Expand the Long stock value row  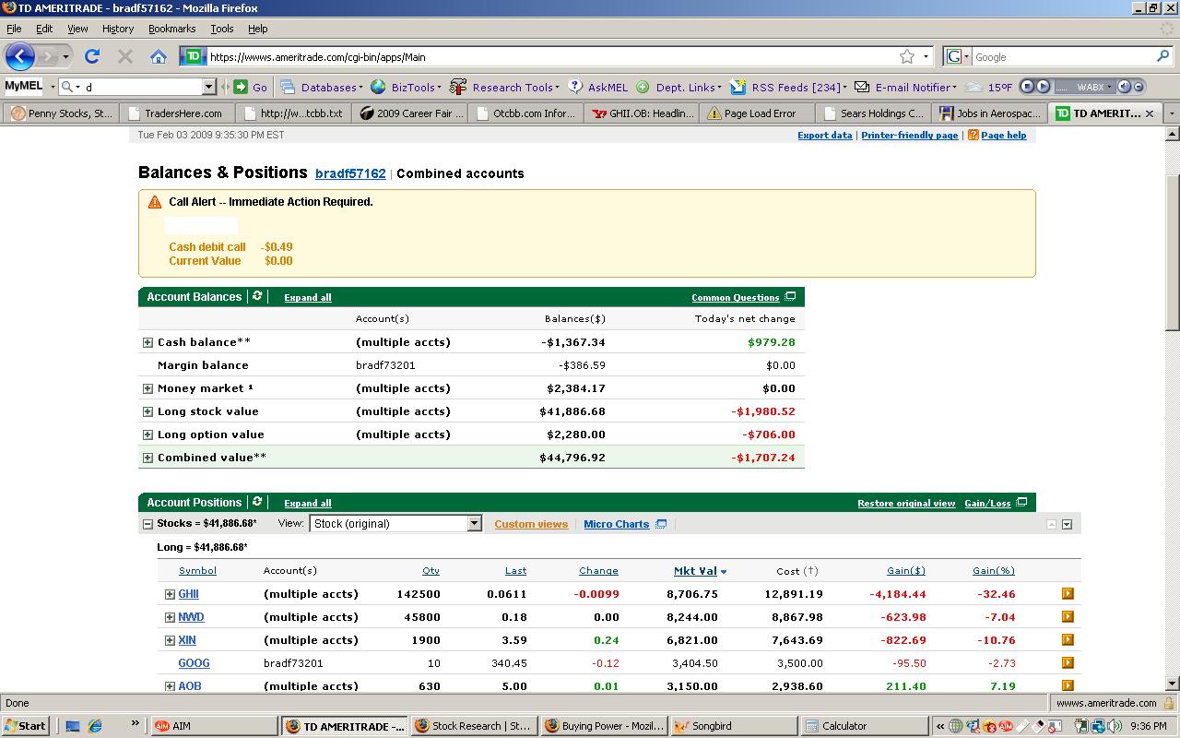tap(147, 411)
